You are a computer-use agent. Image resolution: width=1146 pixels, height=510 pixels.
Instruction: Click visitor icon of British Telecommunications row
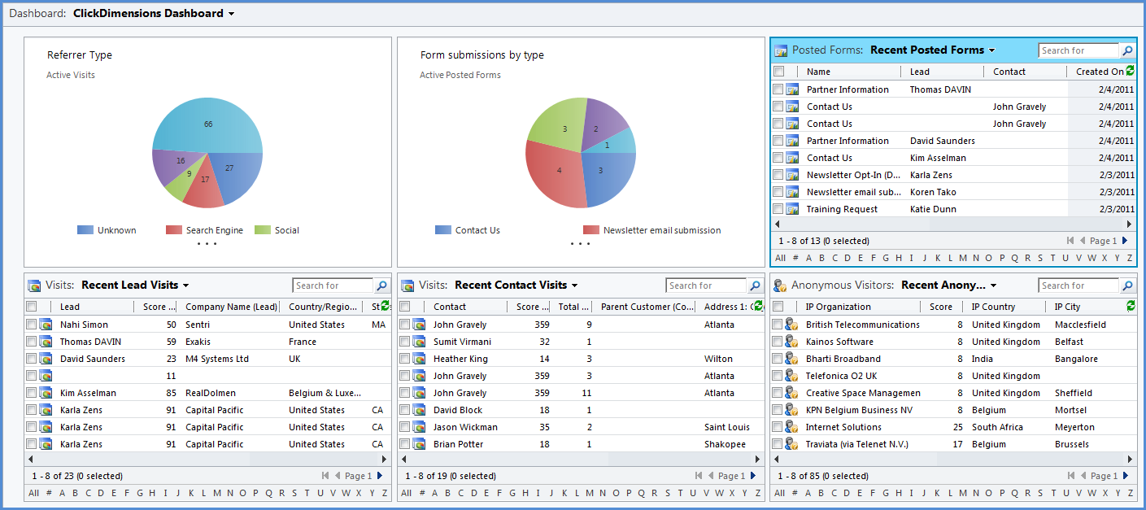[791, 325]
